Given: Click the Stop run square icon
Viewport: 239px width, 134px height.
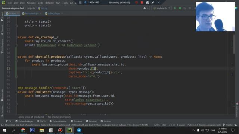Looking at the screenshot, I should [190, 8].
